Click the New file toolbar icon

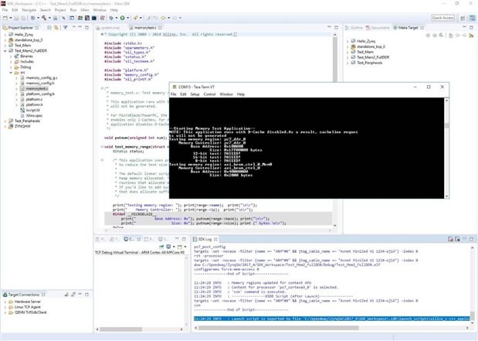5,17
